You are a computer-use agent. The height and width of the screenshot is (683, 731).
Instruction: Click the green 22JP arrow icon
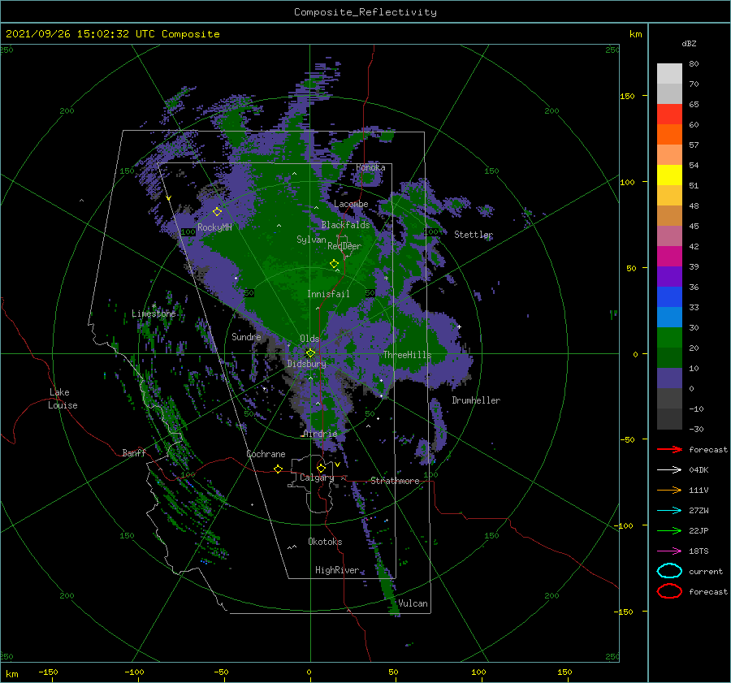tap(669, 530)
